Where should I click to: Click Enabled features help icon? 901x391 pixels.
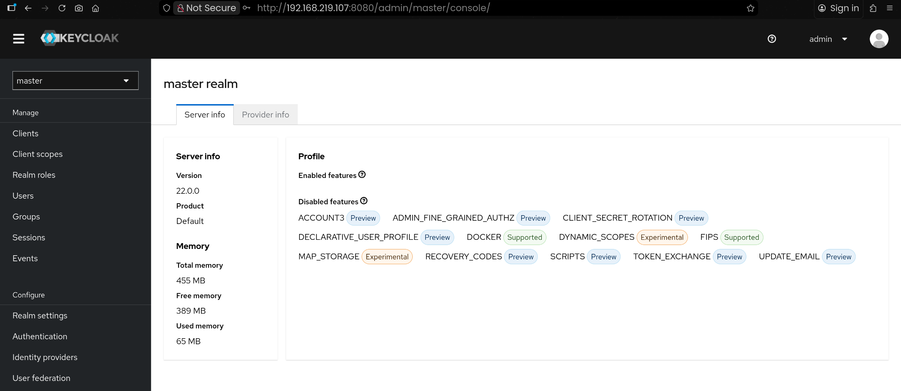[362, 174]
